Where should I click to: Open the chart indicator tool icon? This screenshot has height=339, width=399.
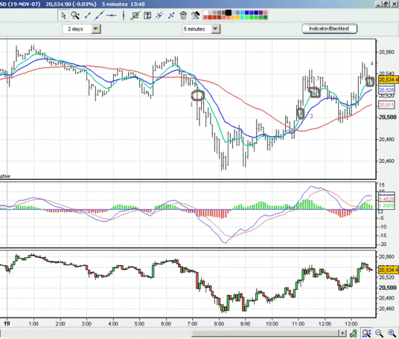(x=135, y=15)
